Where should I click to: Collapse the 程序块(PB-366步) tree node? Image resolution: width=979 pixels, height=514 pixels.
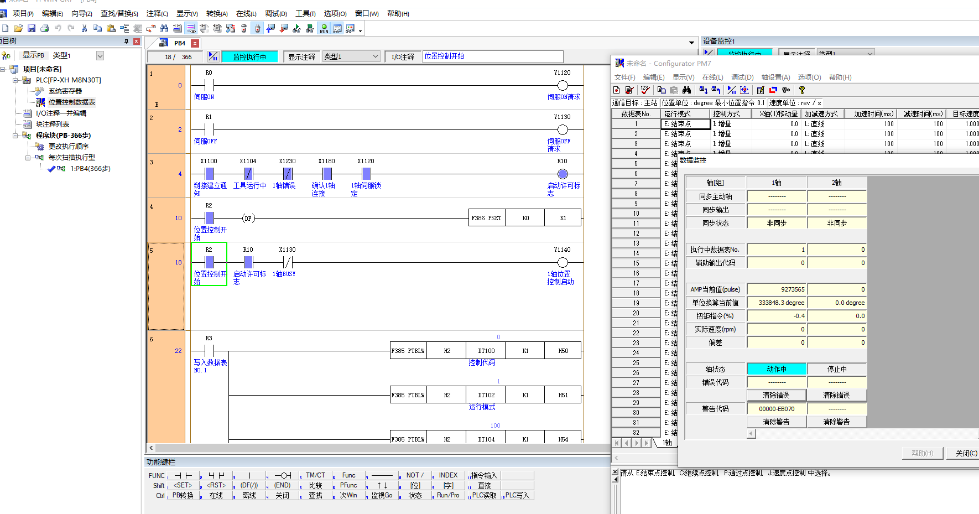point(15,136)
